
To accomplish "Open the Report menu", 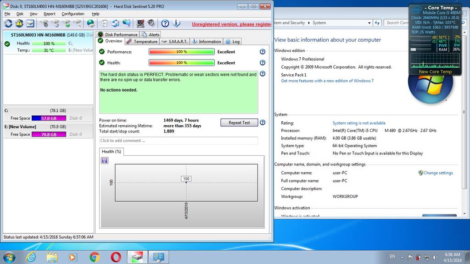I will tap(50, 14).
